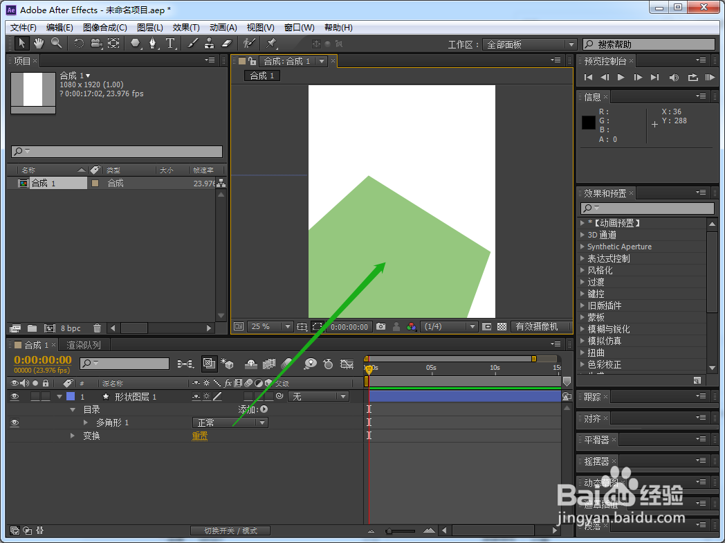Click Motion Blur enable icon in timeline
The height and width of the screenshot is (543, 725).
pyautogui.click(x=286, y=364)
